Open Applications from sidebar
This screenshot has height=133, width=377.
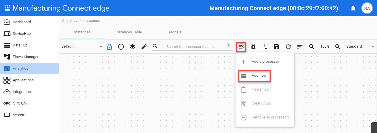(29, 80)
